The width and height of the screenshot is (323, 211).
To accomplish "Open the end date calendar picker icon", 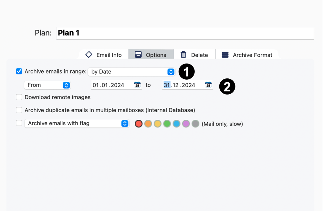I will click(x=208, y=85).
